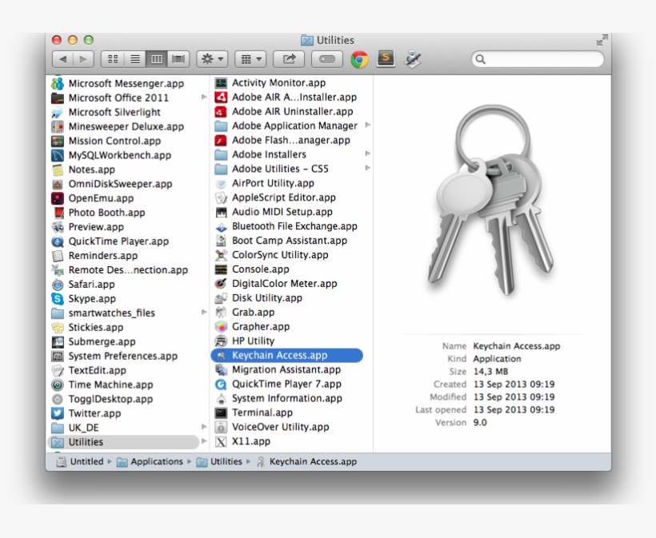Click the Boot Camp Assistant.app icon
The image size is (656, 538).
coord(221,241)
